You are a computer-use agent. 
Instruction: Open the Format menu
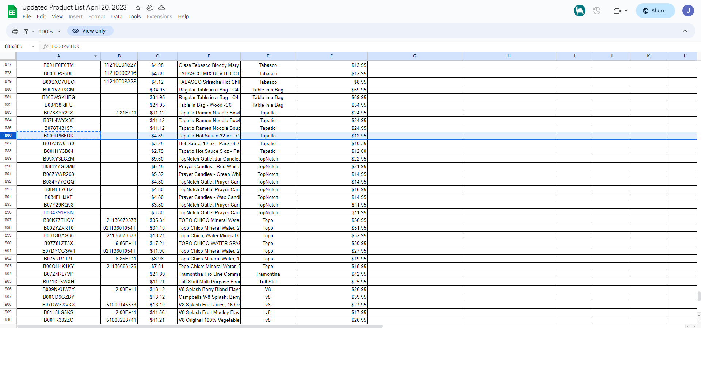[x=97, y=16]
